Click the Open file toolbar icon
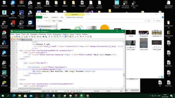 point(14,36)
